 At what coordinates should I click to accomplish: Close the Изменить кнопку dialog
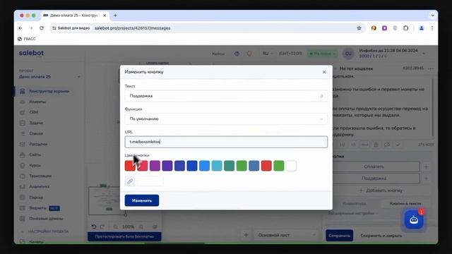[324, 72]
